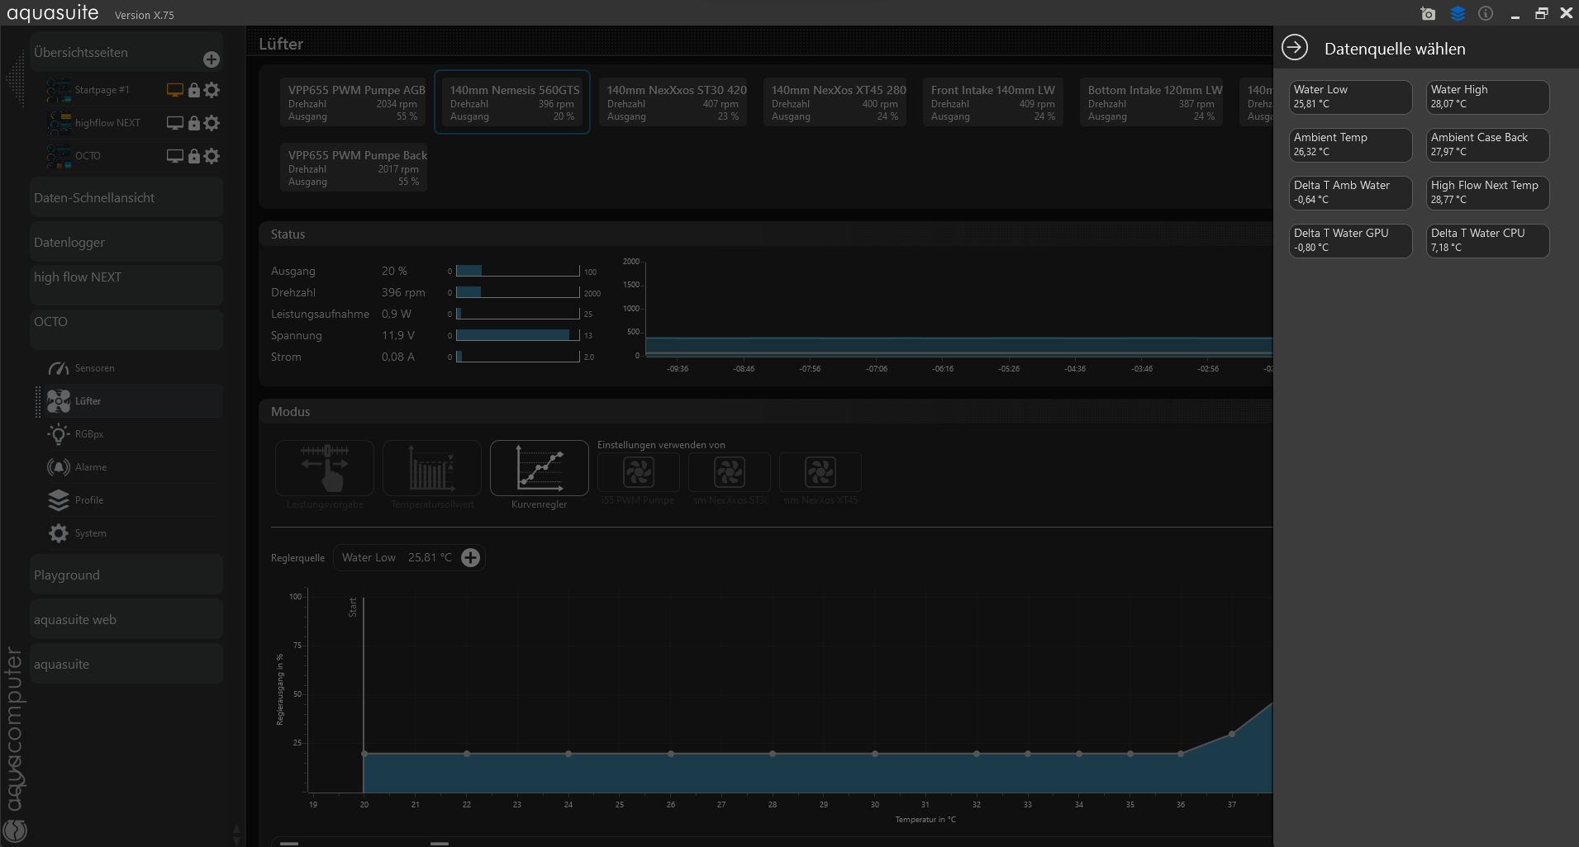The image size is (1579, 847).
Task: Close data source panel with arrow icon
Action: pyautogui.click(x=1295, y=48)
